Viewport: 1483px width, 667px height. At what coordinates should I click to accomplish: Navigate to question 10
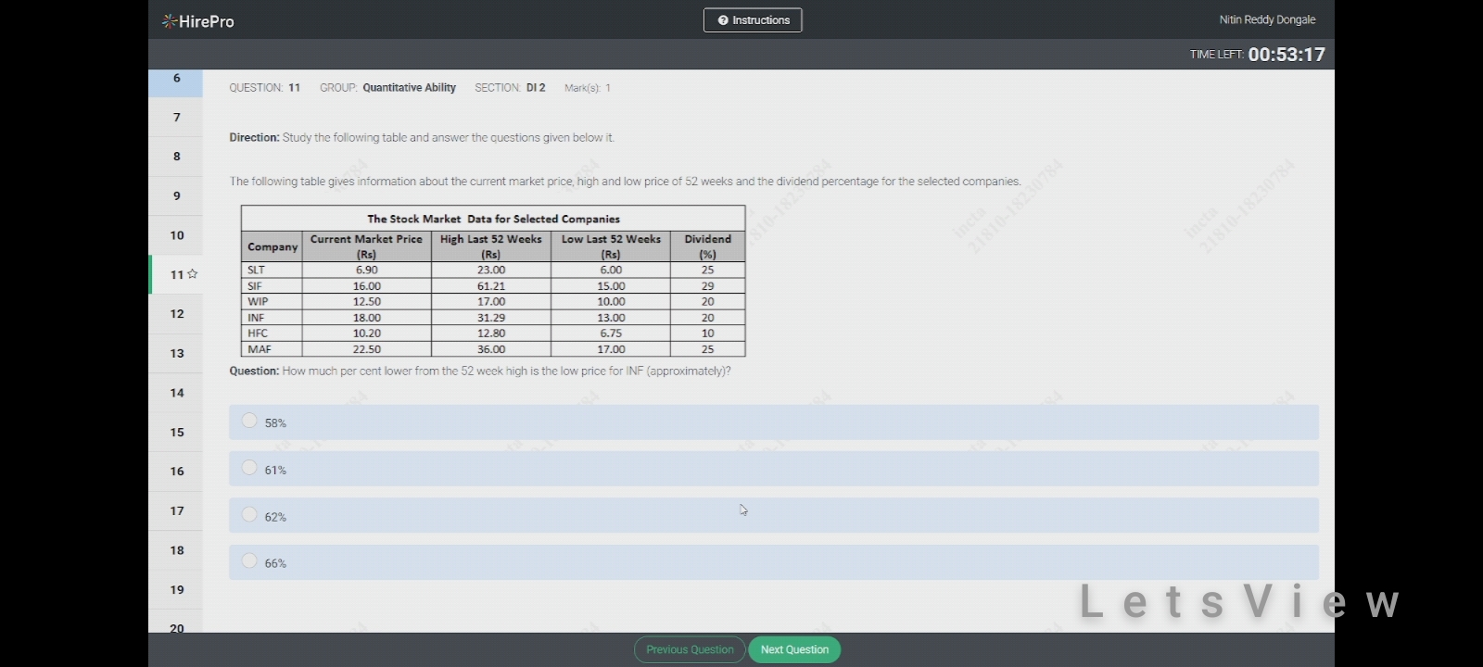pos(176,235)
